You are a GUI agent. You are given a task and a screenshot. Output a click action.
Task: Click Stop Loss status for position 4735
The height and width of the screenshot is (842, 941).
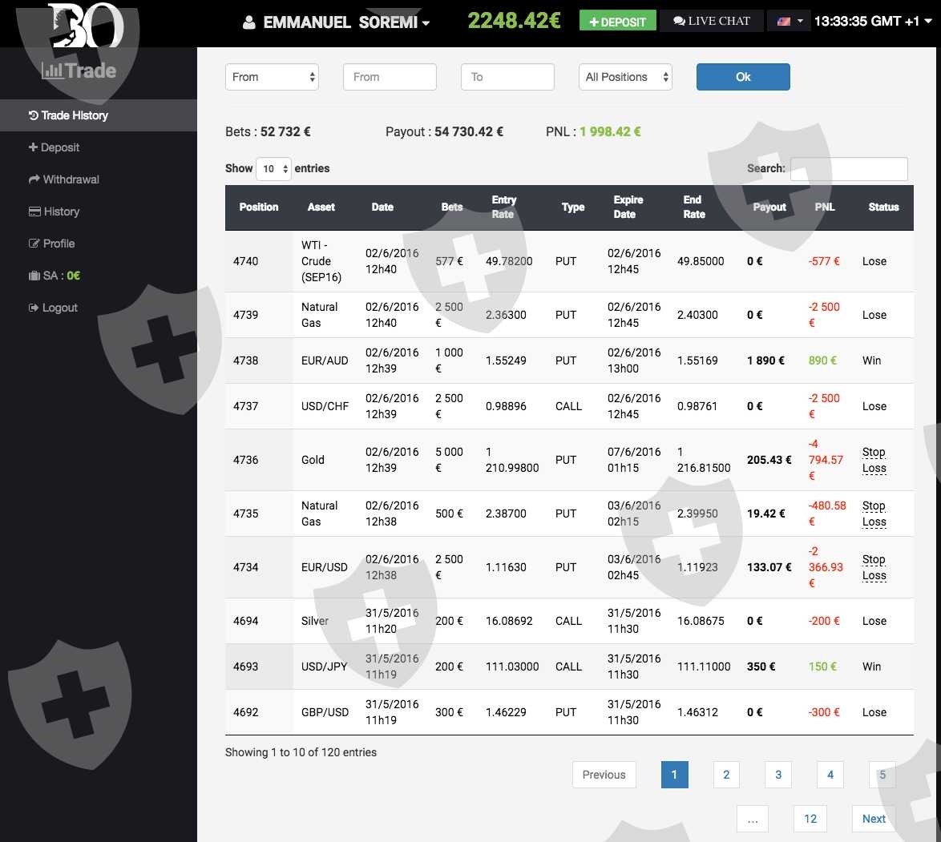click(x=874, y=514)
